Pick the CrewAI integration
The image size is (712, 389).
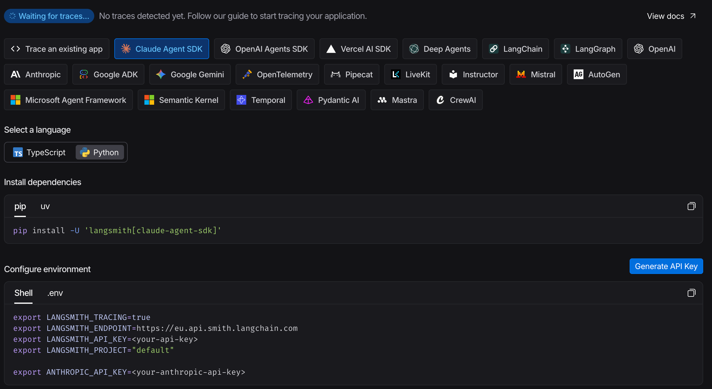coord(455,100)
